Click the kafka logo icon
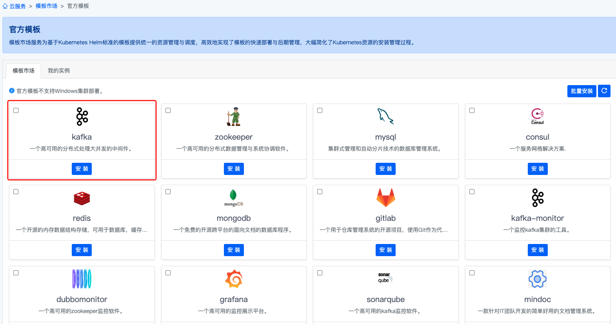Screen dimensions: 616x324 [82, 116]
